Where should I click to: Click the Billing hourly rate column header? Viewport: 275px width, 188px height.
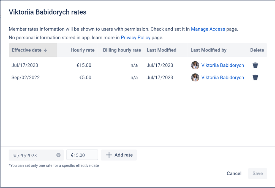tap(122, 50)
